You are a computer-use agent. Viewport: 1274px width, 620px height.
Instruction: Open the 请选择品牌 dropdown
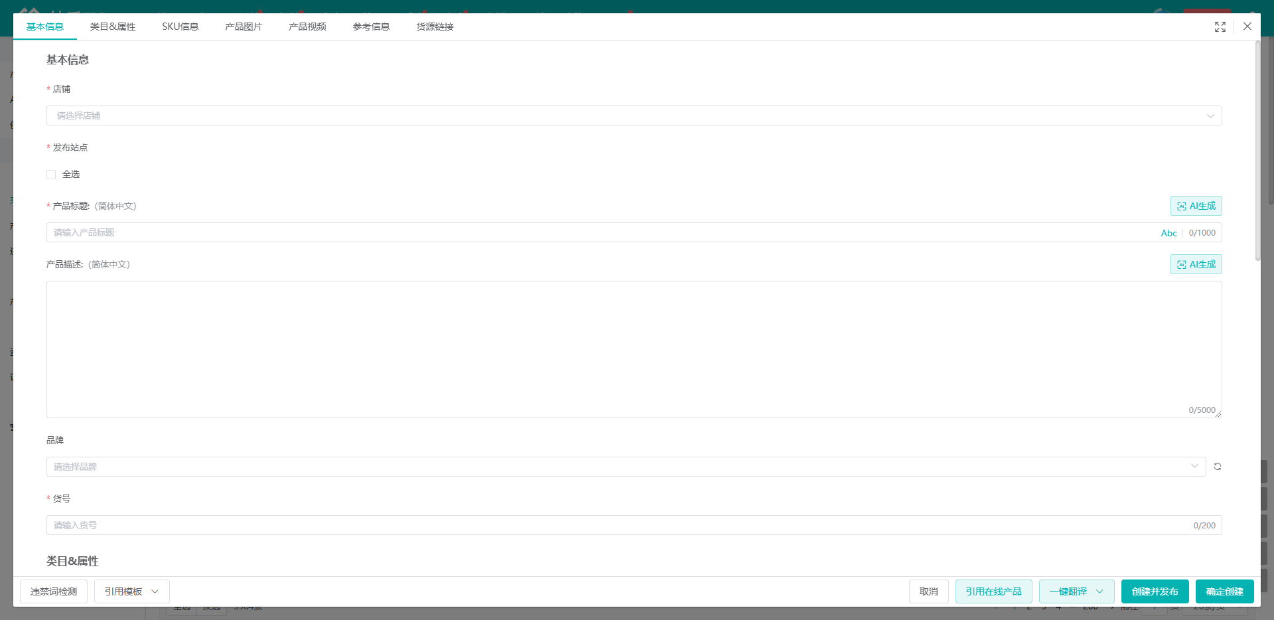pos(626,467)
